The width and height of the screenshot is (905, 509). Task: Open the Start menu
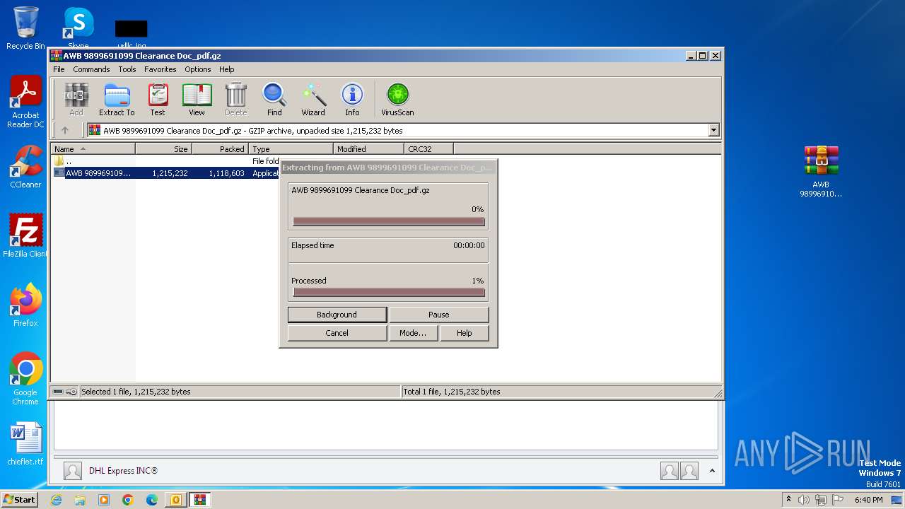click(x=19, y=500)
